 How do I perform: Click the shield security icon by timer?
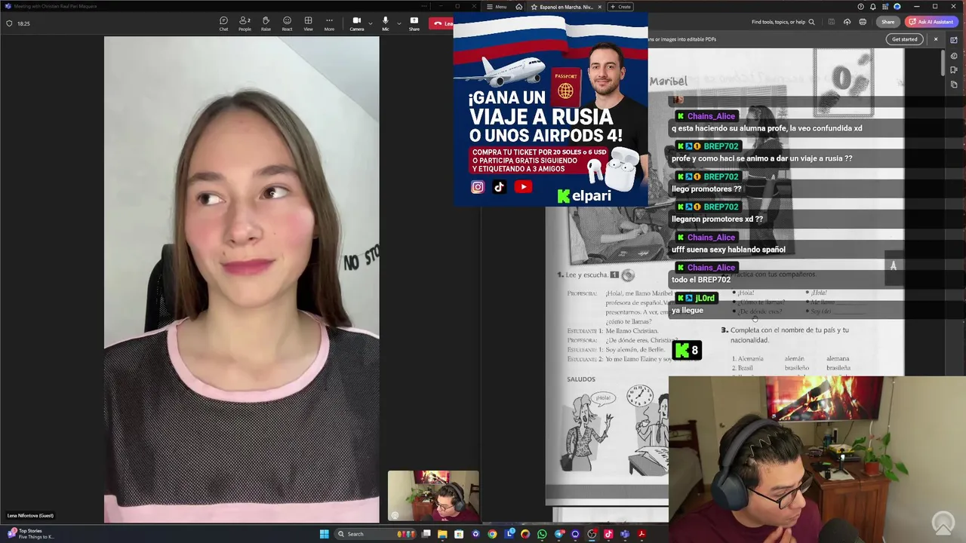pyautogui.click(x=9, y=23)
